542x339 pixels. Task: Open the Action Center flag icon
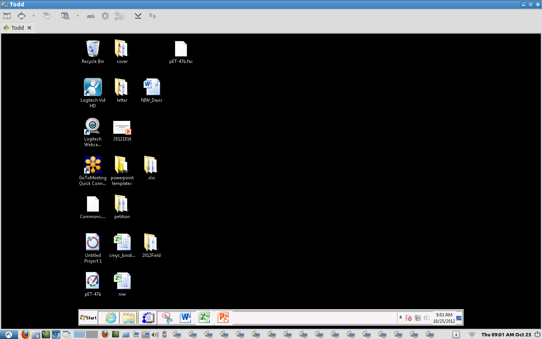[409, 318]
